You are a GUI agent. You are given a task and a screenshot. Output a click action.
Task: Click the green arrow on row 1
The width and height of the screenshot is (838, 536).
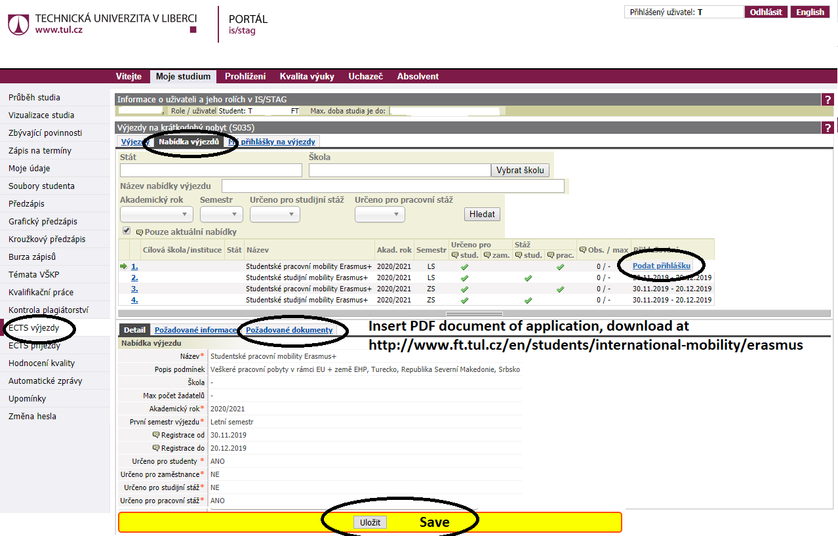click(123, 266)
